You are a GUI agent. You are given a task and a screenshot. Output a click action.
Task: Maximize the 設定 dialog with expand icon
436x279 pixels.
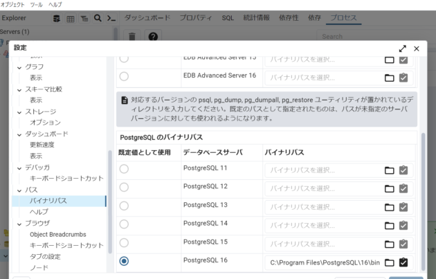[x=402, y=48]
